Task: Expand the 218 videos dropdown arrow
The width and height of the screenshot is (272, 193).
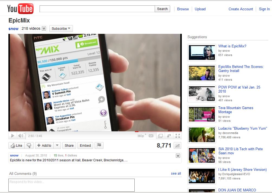Action: coord(44,28)
